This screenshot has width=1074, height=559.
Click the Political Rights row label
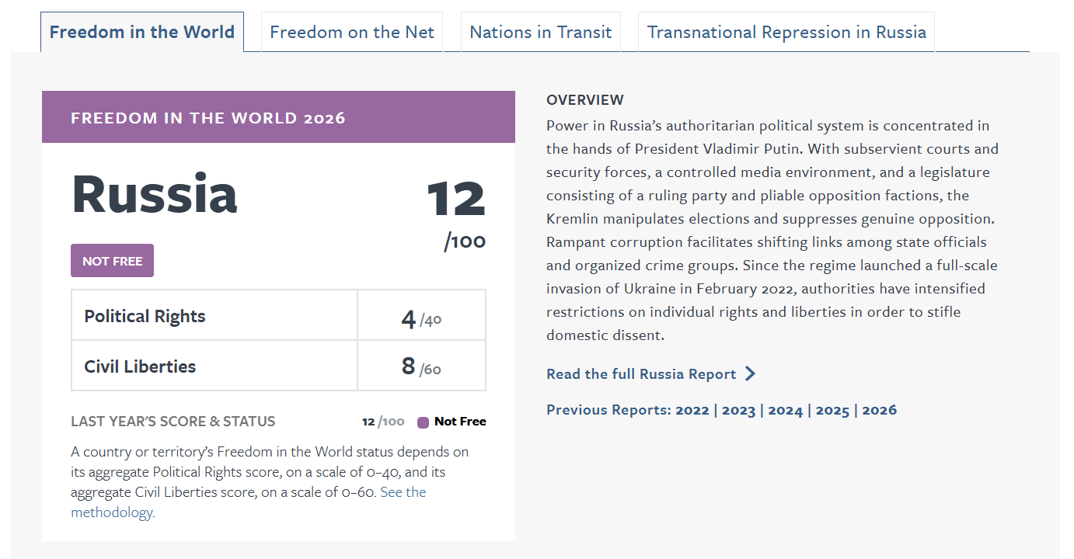(x=145, y=316)
